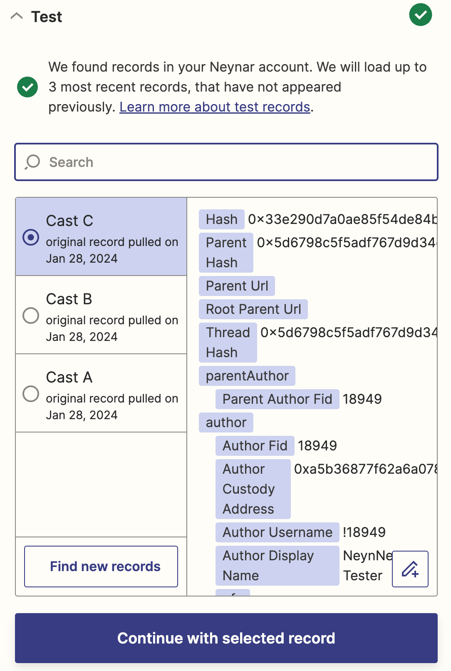Viewport: 451px width, 671px height.
Task: Click Continue with selected record
Action: 226,638
